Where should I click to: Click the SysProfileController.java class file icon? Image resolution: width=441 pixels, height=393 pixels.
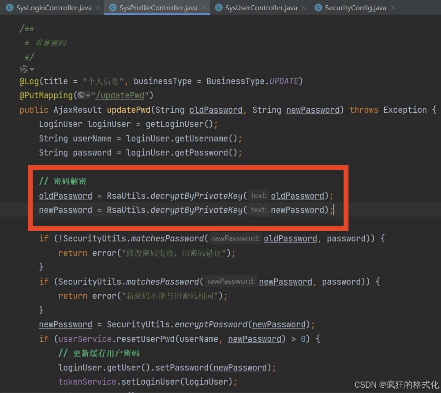click(112, 8)
